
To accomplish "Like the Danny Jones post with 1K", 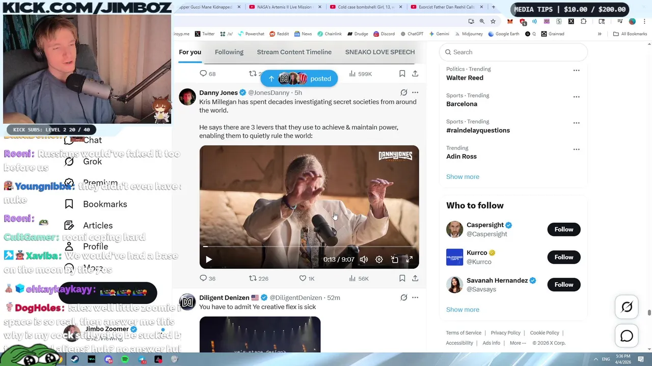I will pyautogui.click(x=307, y=279).
